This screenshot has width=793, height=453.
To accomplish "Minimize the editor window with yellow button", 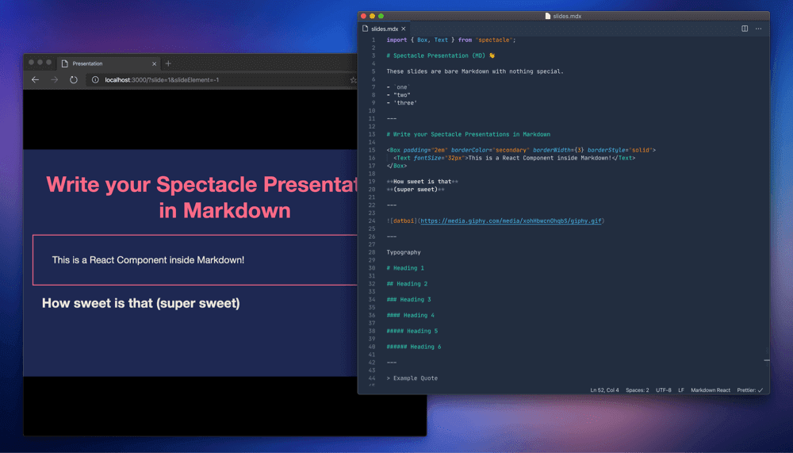I will (372, 16).
